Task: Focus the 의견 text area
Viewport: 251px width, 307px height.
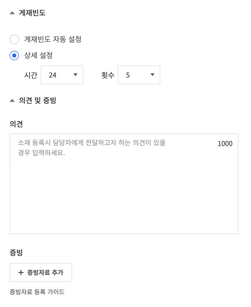Action: tap(124, 192)
